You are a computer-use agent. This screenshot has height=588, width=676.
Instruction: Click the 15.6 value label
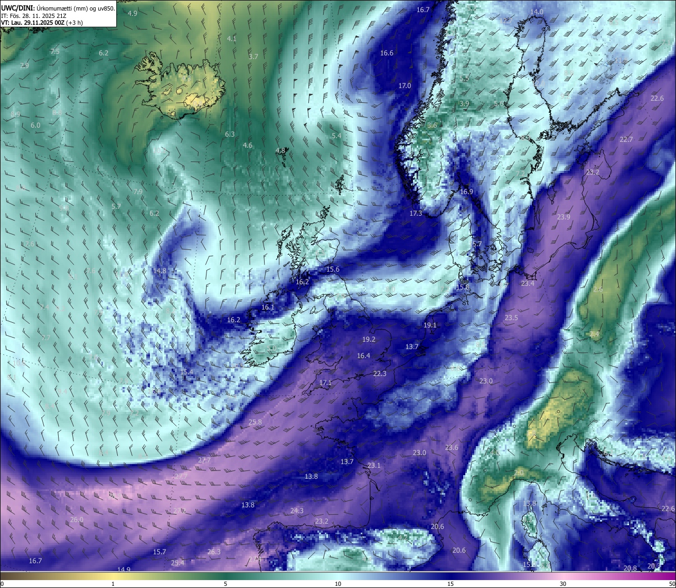[333, 269]
